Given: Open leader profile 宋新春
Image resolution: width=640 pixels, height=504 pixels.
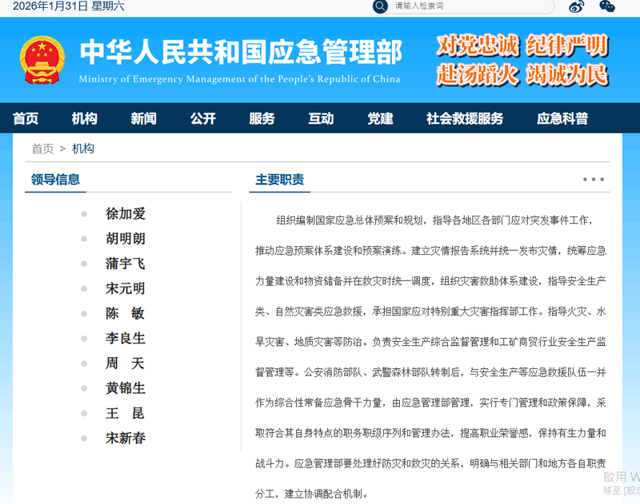Looking at the screenshot, I should tap(126, 438).
